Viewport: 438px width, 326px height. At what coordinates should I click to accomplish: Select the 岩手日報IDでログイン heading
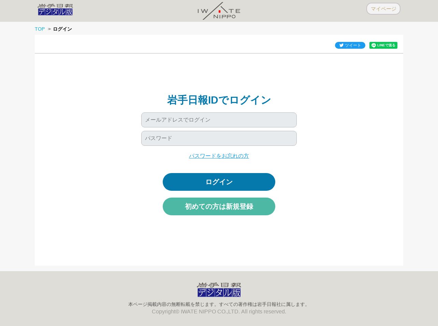click(x=219, y=100)
